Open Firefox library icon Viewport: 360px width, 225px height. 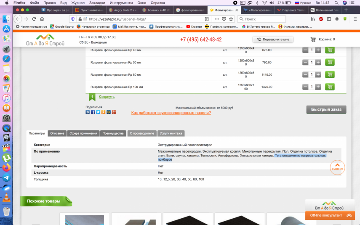313,19
